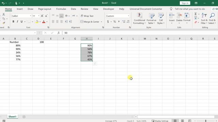Click the zoom slider handle

[206, 121]
